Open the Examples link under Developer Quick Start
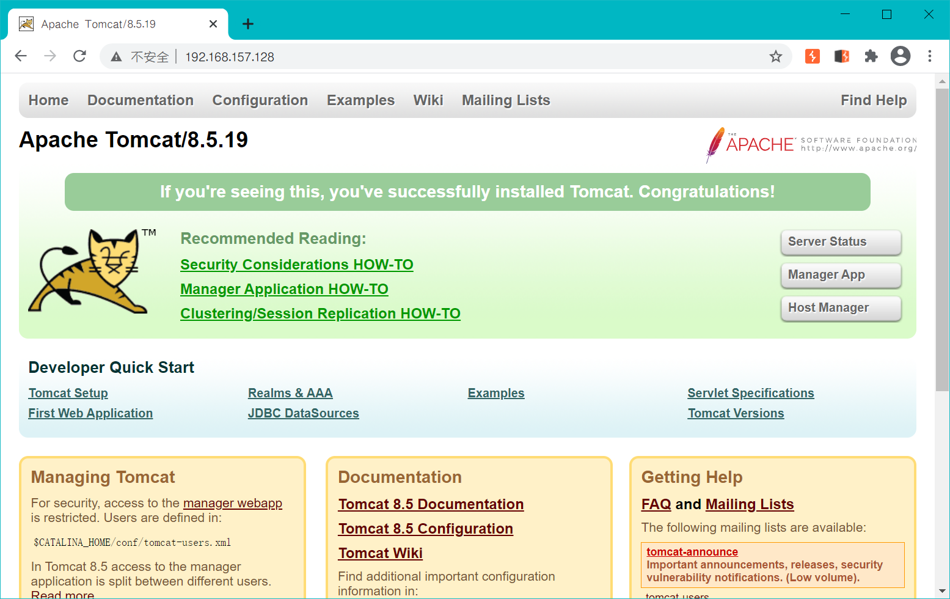The width and height of the screenshot is (950, 599). [x=496, y=393]
